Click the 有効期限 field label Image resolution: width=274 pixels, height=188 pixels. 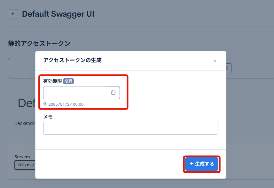coord(52,81)
